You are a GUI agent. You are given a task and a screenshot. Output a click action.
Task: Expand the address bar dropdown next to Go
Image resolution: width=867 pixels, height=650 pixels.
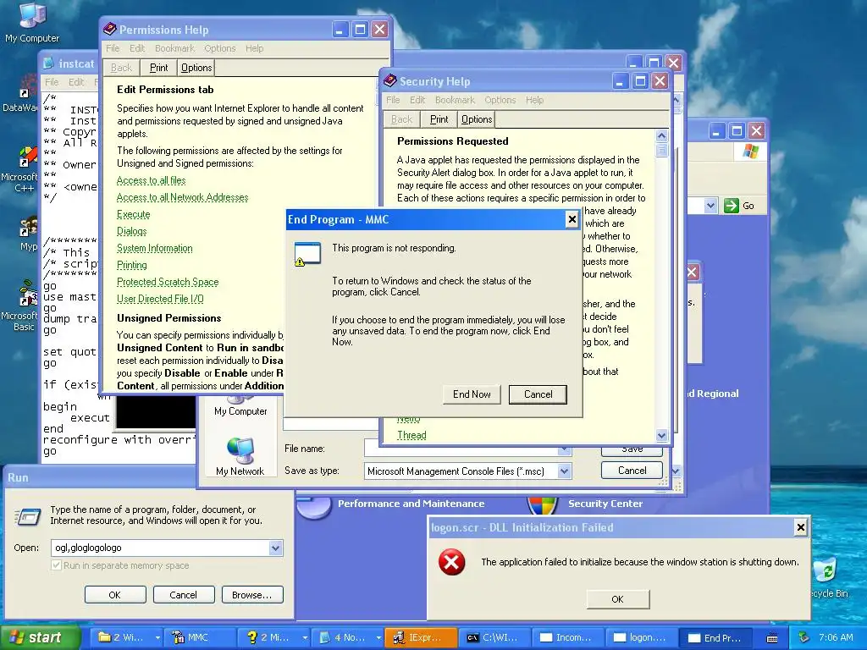(710, 206)
